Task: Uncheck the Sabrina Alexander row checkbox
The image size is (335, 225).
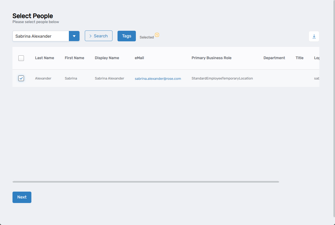Action: coord(21,78)
